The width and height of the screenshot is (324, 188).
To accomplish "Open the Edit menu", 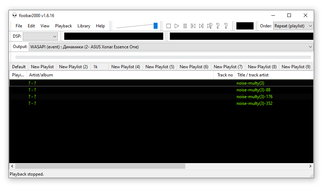I will click(31, 26).
